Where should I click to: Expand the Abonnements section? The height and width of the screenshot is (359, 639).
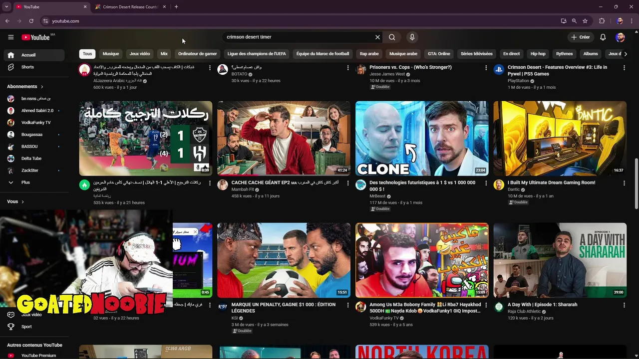point(25,86)
